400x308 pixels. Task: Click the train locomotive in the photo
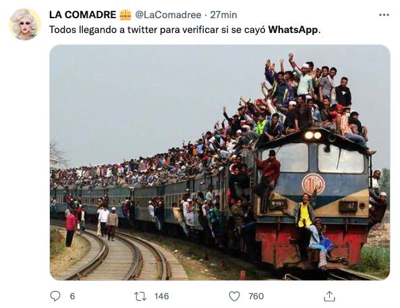point(312,199)
